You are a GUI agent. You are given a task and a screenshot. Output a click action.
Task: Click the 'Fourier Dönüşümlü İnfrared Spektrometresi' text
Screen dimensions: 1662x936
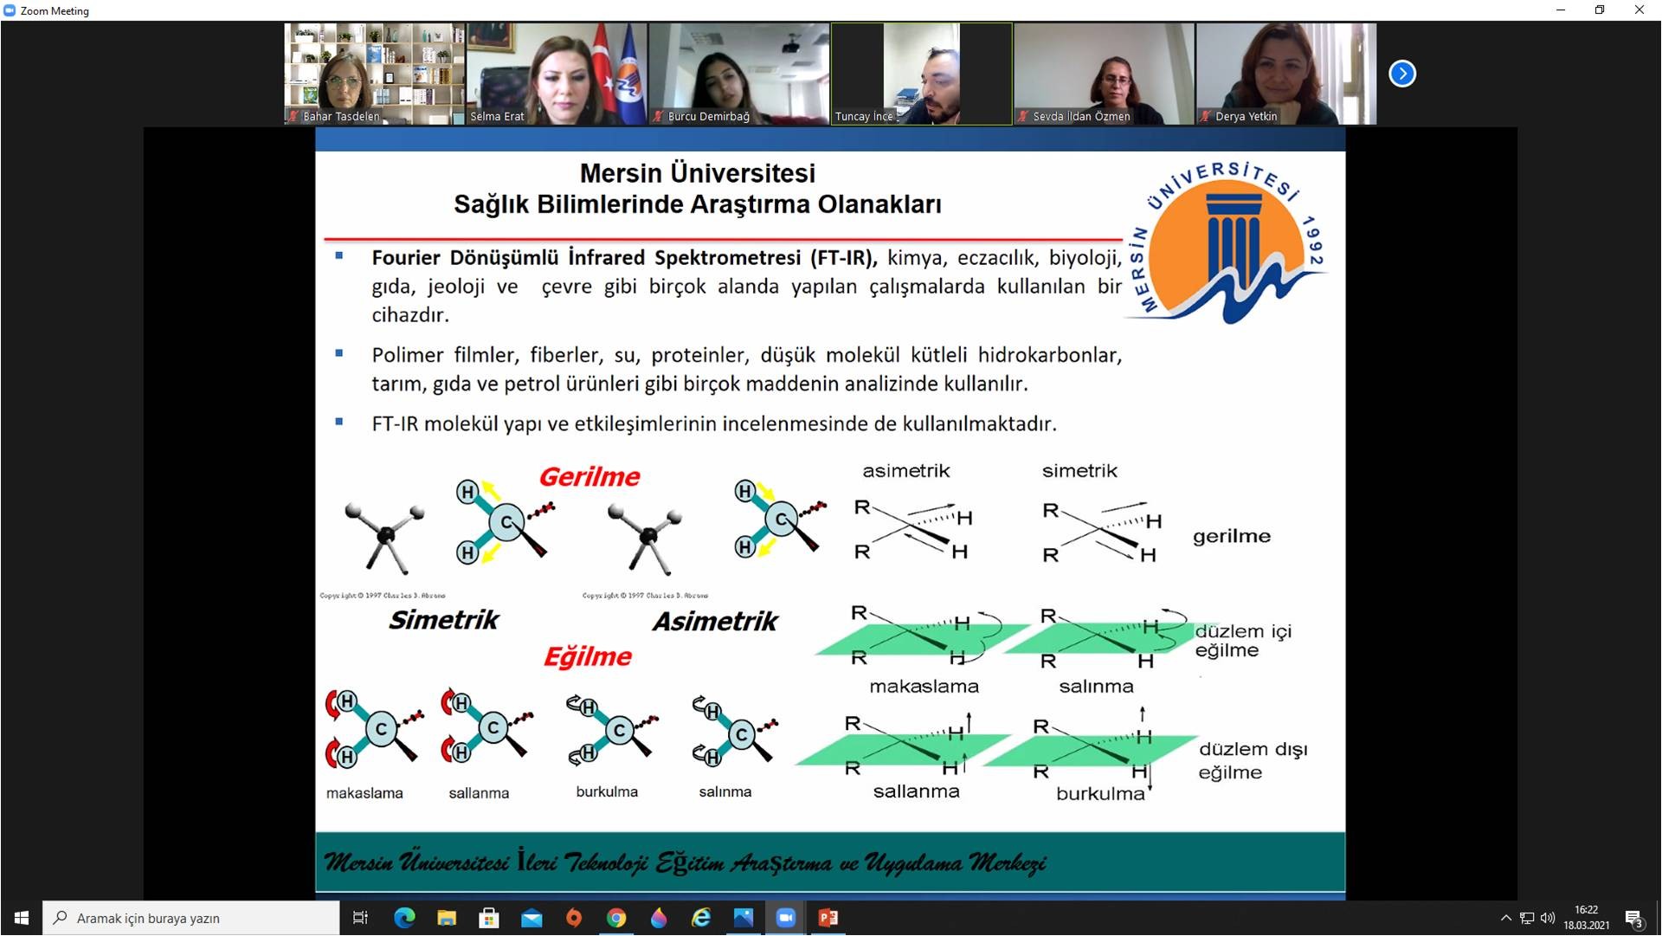click(586, 258)
